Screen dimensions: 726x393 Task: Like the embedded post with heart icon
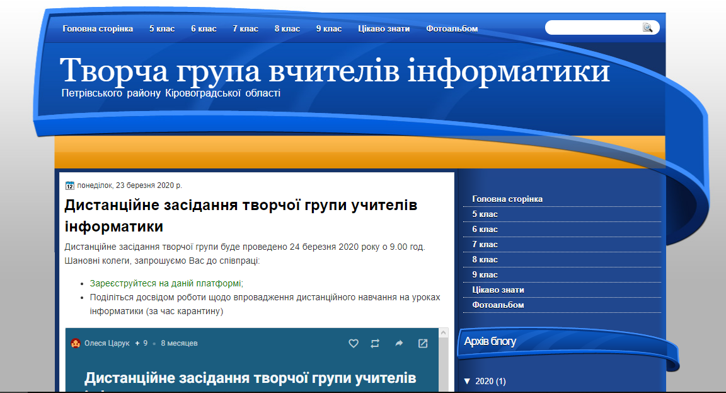point(354,343)
